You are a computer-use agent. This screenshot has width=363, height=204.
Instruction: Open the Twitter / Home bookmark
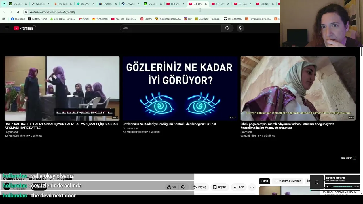coord(37,19)
